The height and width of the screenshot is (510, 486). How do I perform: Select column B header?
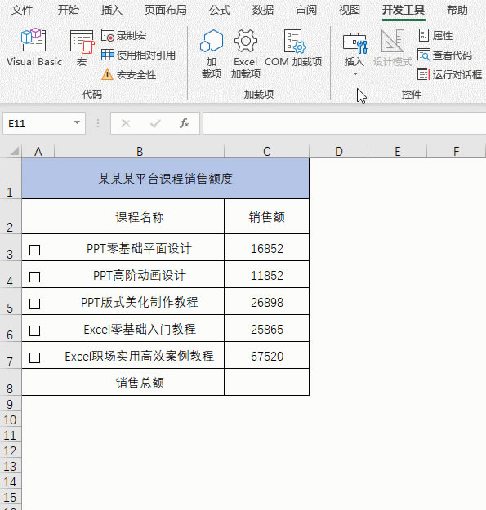pyautogui.click(x=140, y=151)
